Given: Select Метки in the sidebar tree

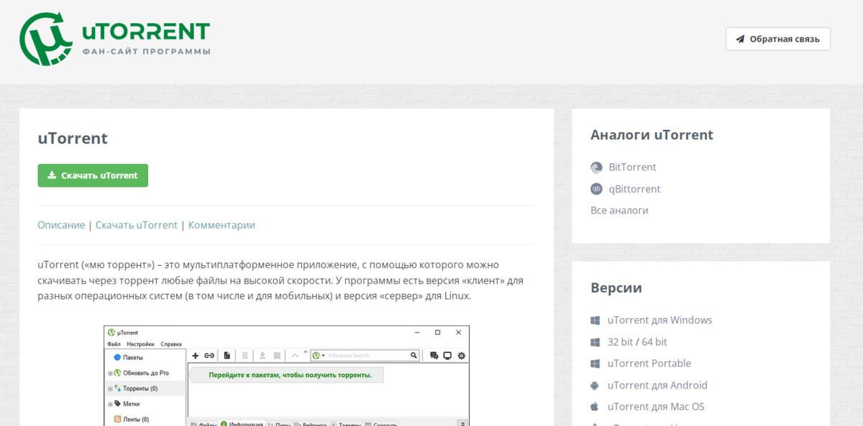Looking at the screenshot, I should 132,404.
